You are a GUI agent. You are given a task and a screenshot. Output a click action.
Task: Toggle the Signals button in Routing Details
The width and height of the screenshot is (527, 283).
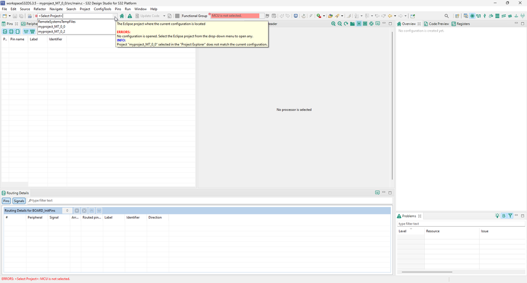coord(19,201)
